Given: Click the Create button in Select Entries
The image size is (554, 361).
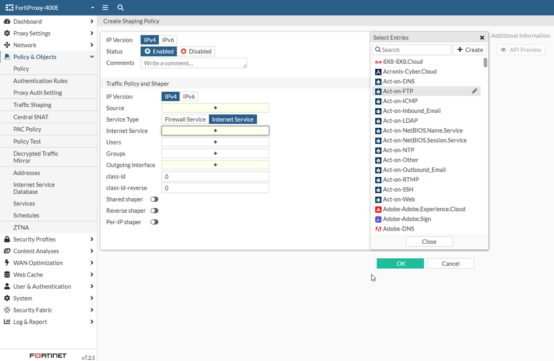Looking at the screenshot, I should pos(470,50).
